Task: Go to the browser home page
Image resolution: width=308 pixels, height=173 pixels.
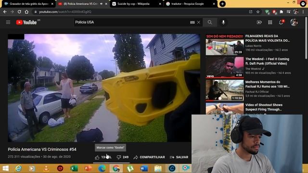Action: tap(26, 12)
